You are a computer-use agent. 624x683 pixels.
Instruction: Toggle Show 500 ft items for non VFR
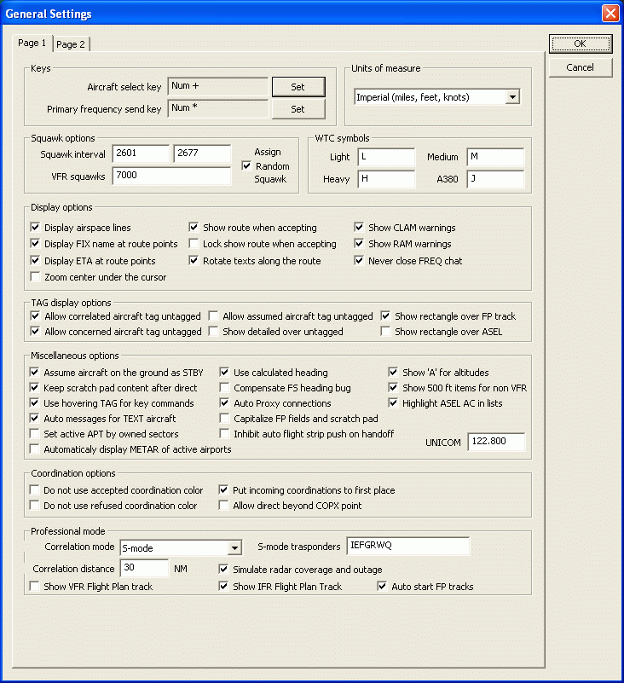click(393, 387)
